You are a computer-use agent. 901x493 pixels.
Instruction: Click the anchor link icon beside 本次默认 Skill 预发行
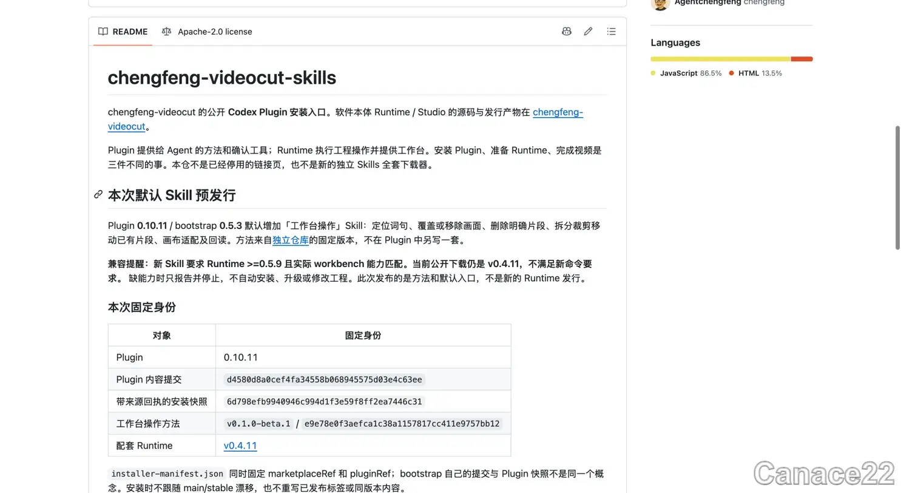coord(98,195)
